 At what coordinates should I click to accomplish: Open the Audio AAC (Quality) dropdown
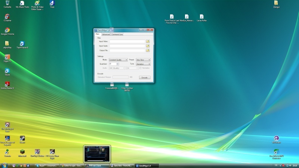click(117, 68)
